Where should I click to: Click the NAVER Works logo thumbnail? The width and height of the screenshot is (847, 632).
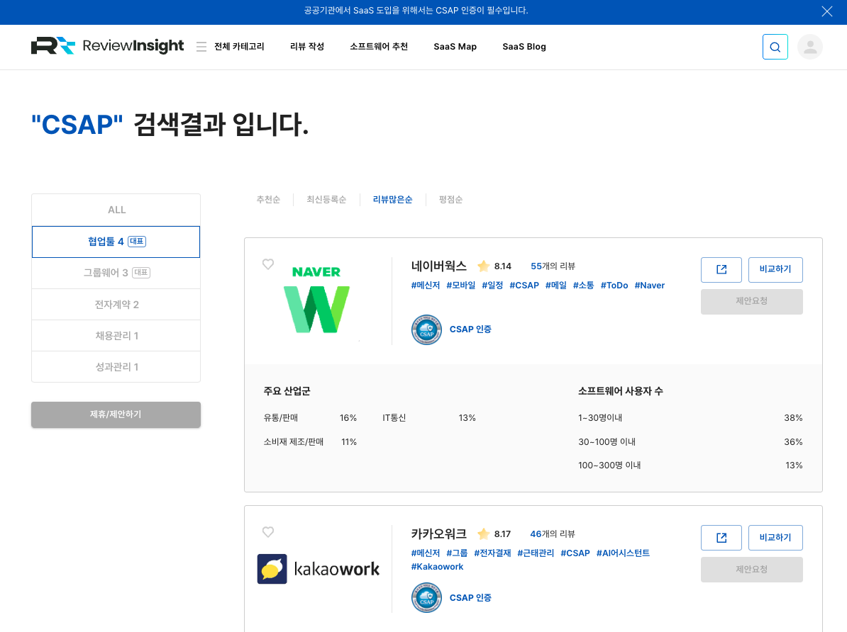click(316, 300)
